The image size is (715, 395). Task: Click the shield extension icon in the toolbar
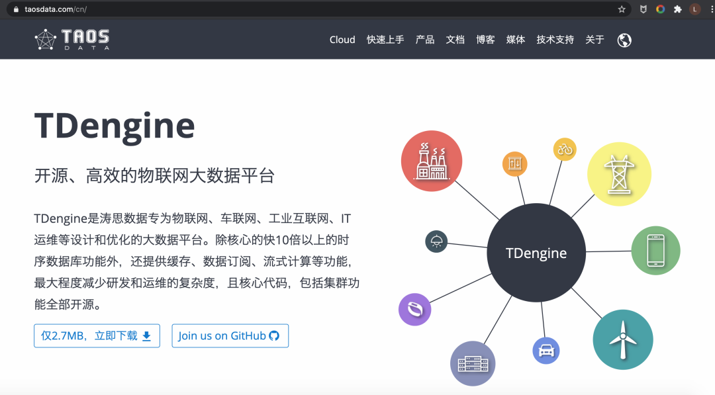643,9
